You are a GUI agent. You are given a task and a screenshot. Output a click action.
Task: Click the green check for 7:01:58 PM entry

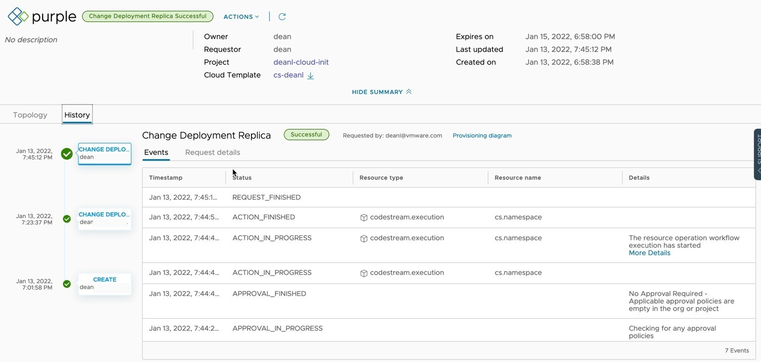[67, 284]
